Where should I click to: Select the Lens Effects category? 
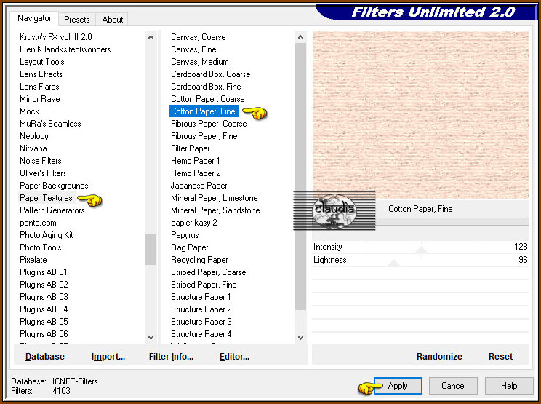point(41,74)
